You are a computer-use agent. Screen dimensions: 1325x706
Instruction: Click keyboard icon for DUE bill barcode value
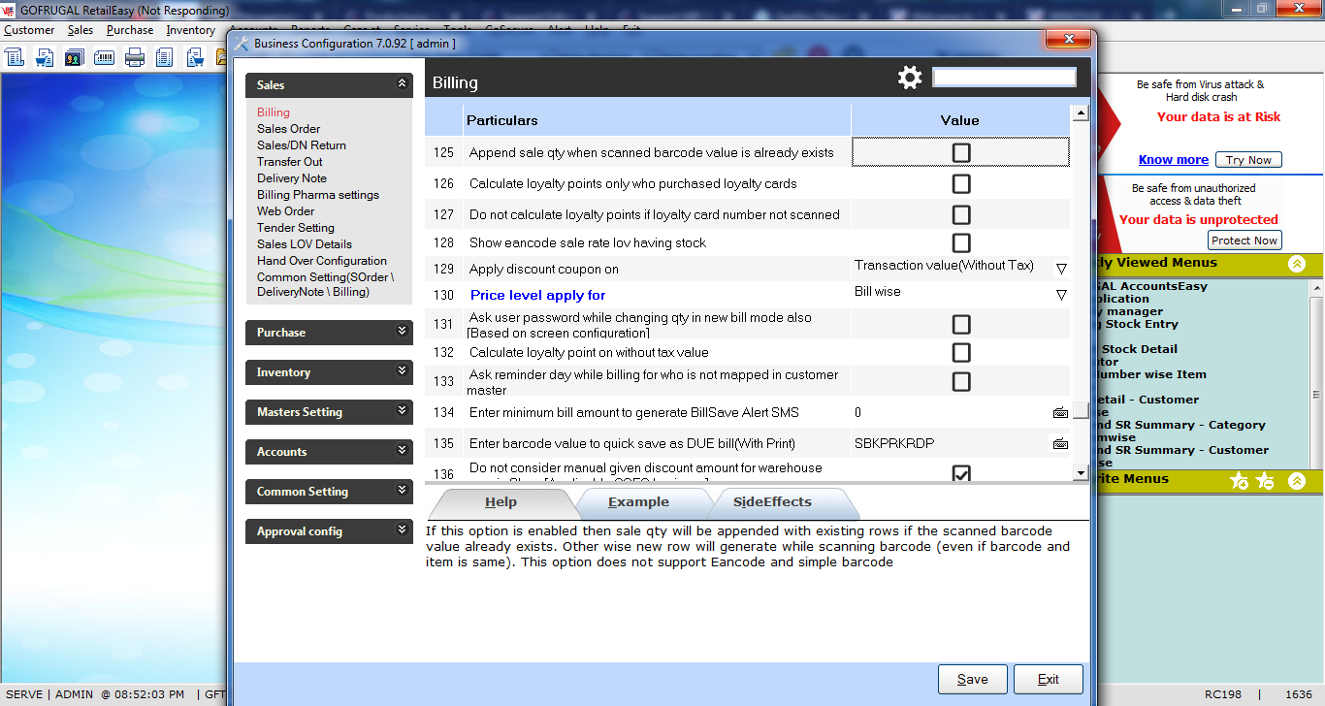pos(1060,444)
